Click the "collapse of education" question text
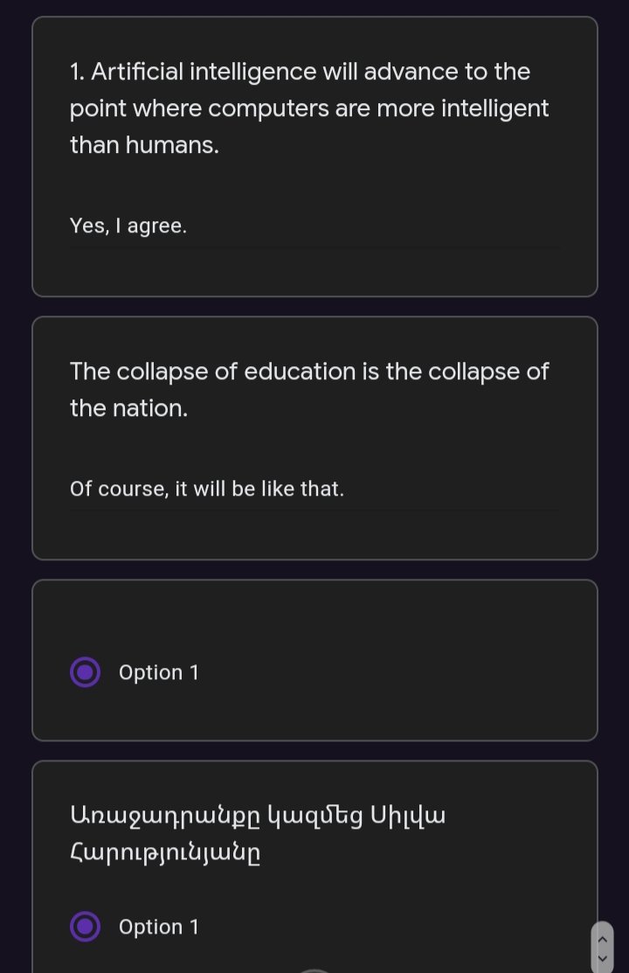This screenshot has height=973, width=629. coord(309,372)
